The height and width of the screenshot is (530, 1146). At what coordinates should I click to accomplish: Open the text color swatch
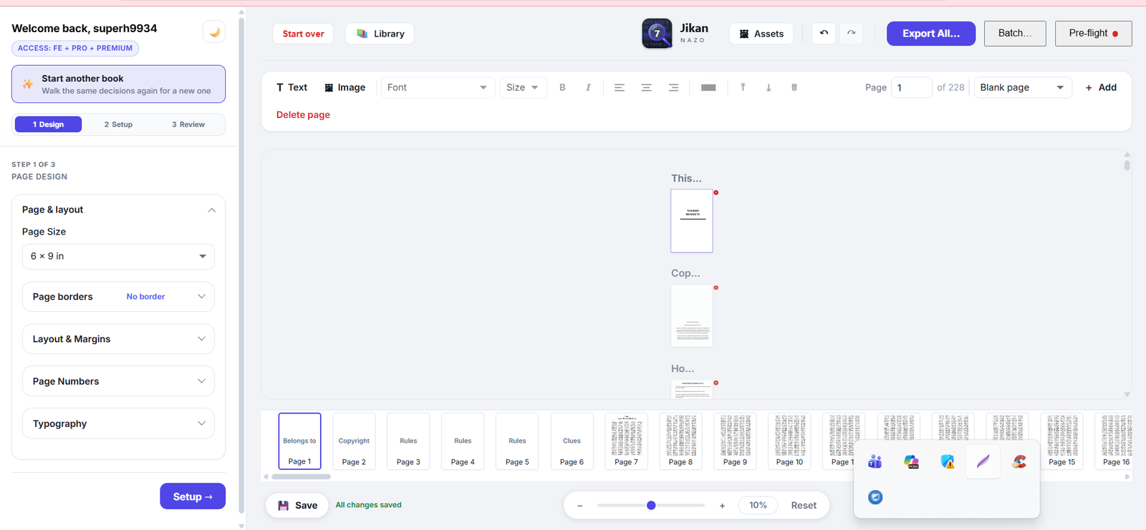(708, 87)
